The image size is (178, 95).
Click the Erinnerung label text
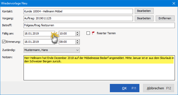pos(13,42)
